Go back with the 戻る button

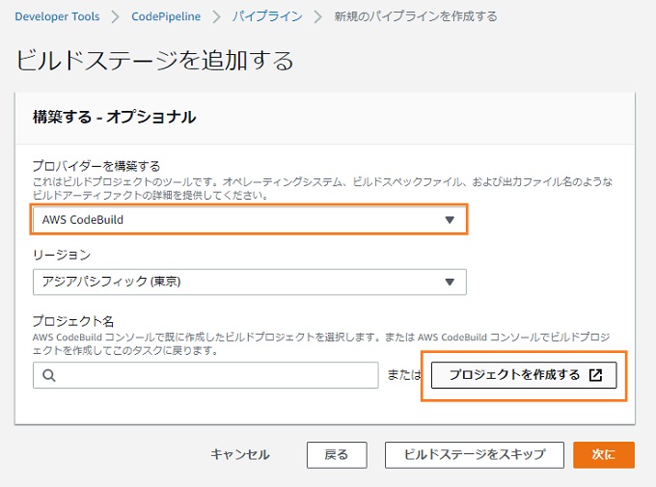click(337, 455)
